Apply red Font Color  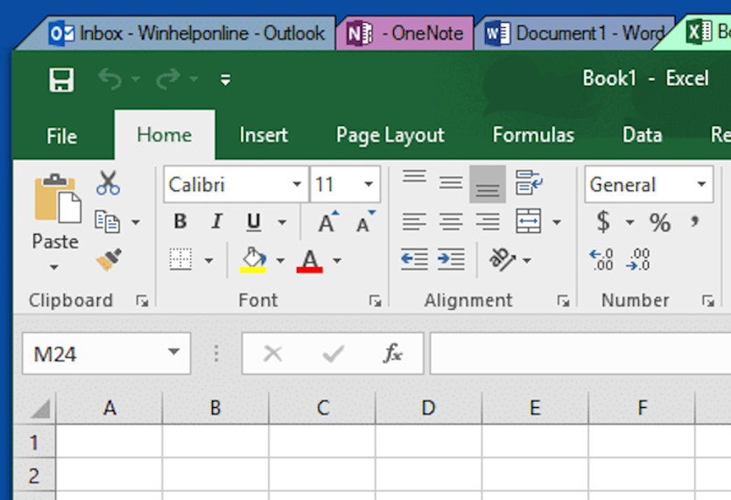(x=310, y=260)
